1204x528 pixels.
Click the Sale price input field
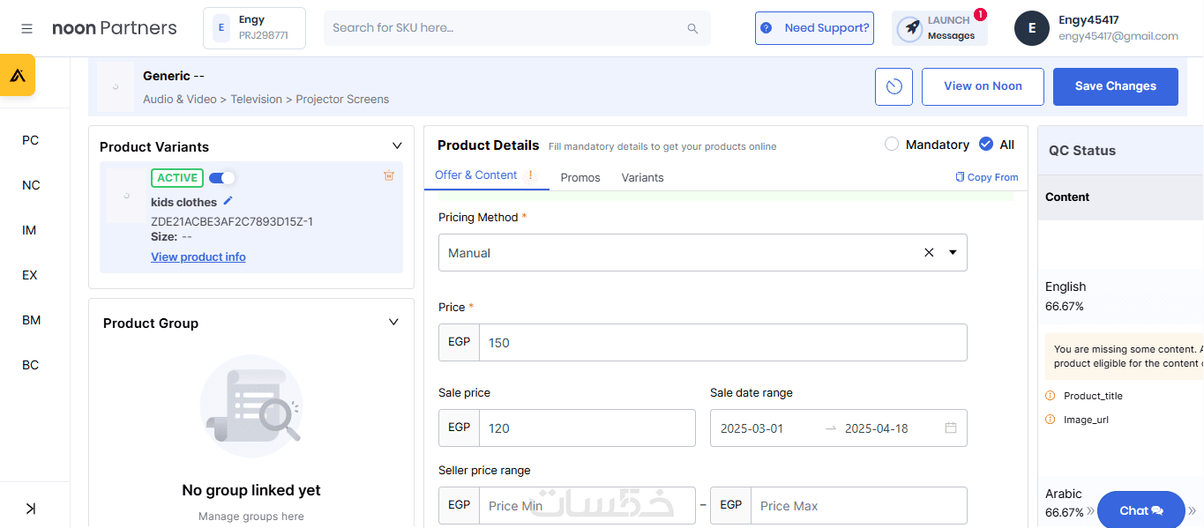click(587, 428)
